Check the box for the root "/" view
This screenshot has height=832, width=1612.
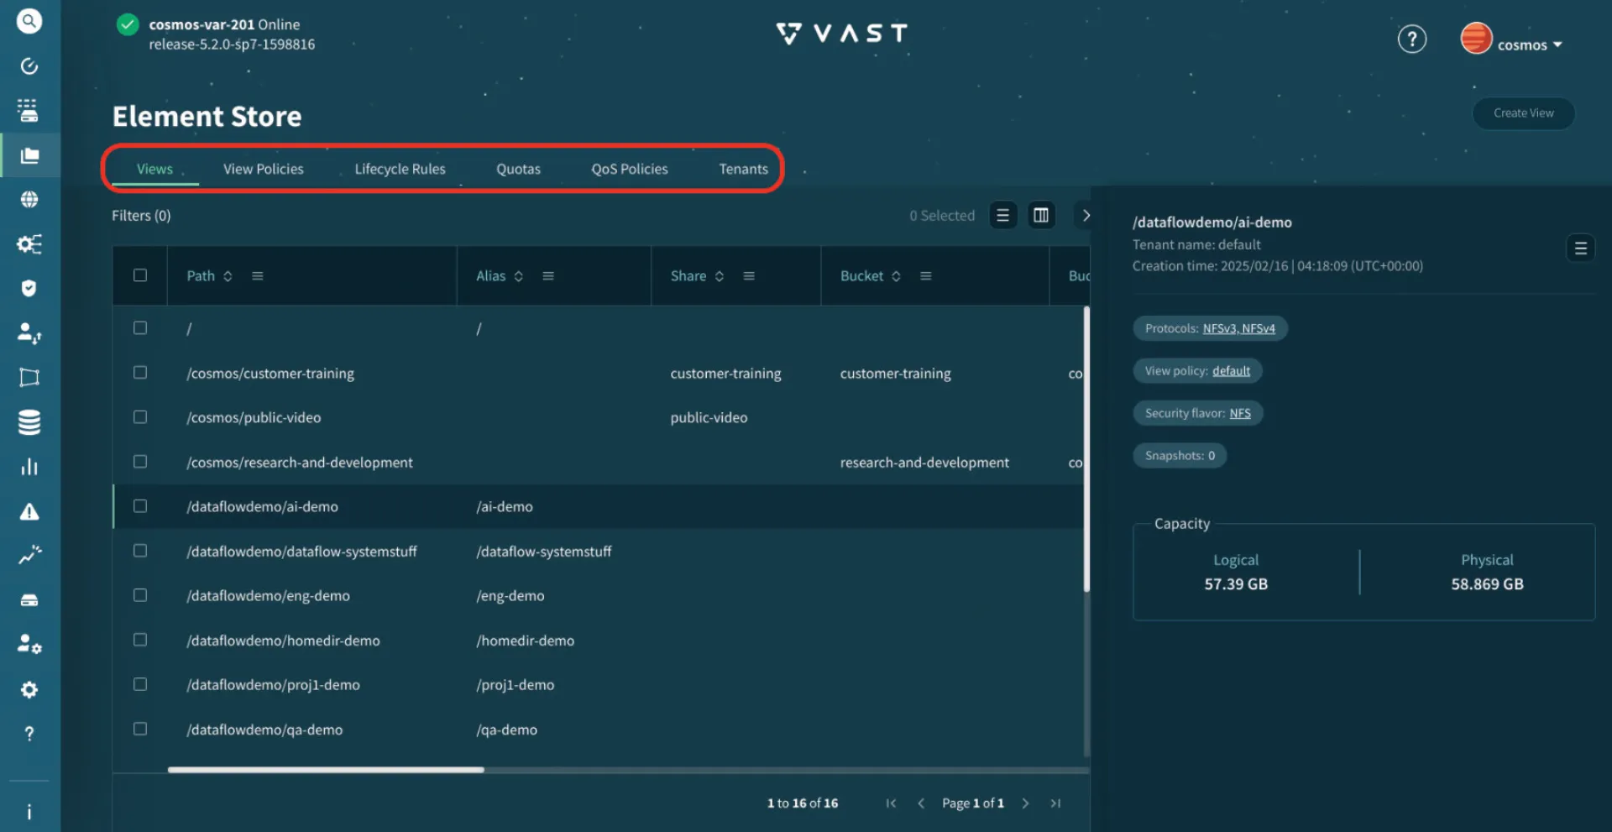tap(140, 328)
